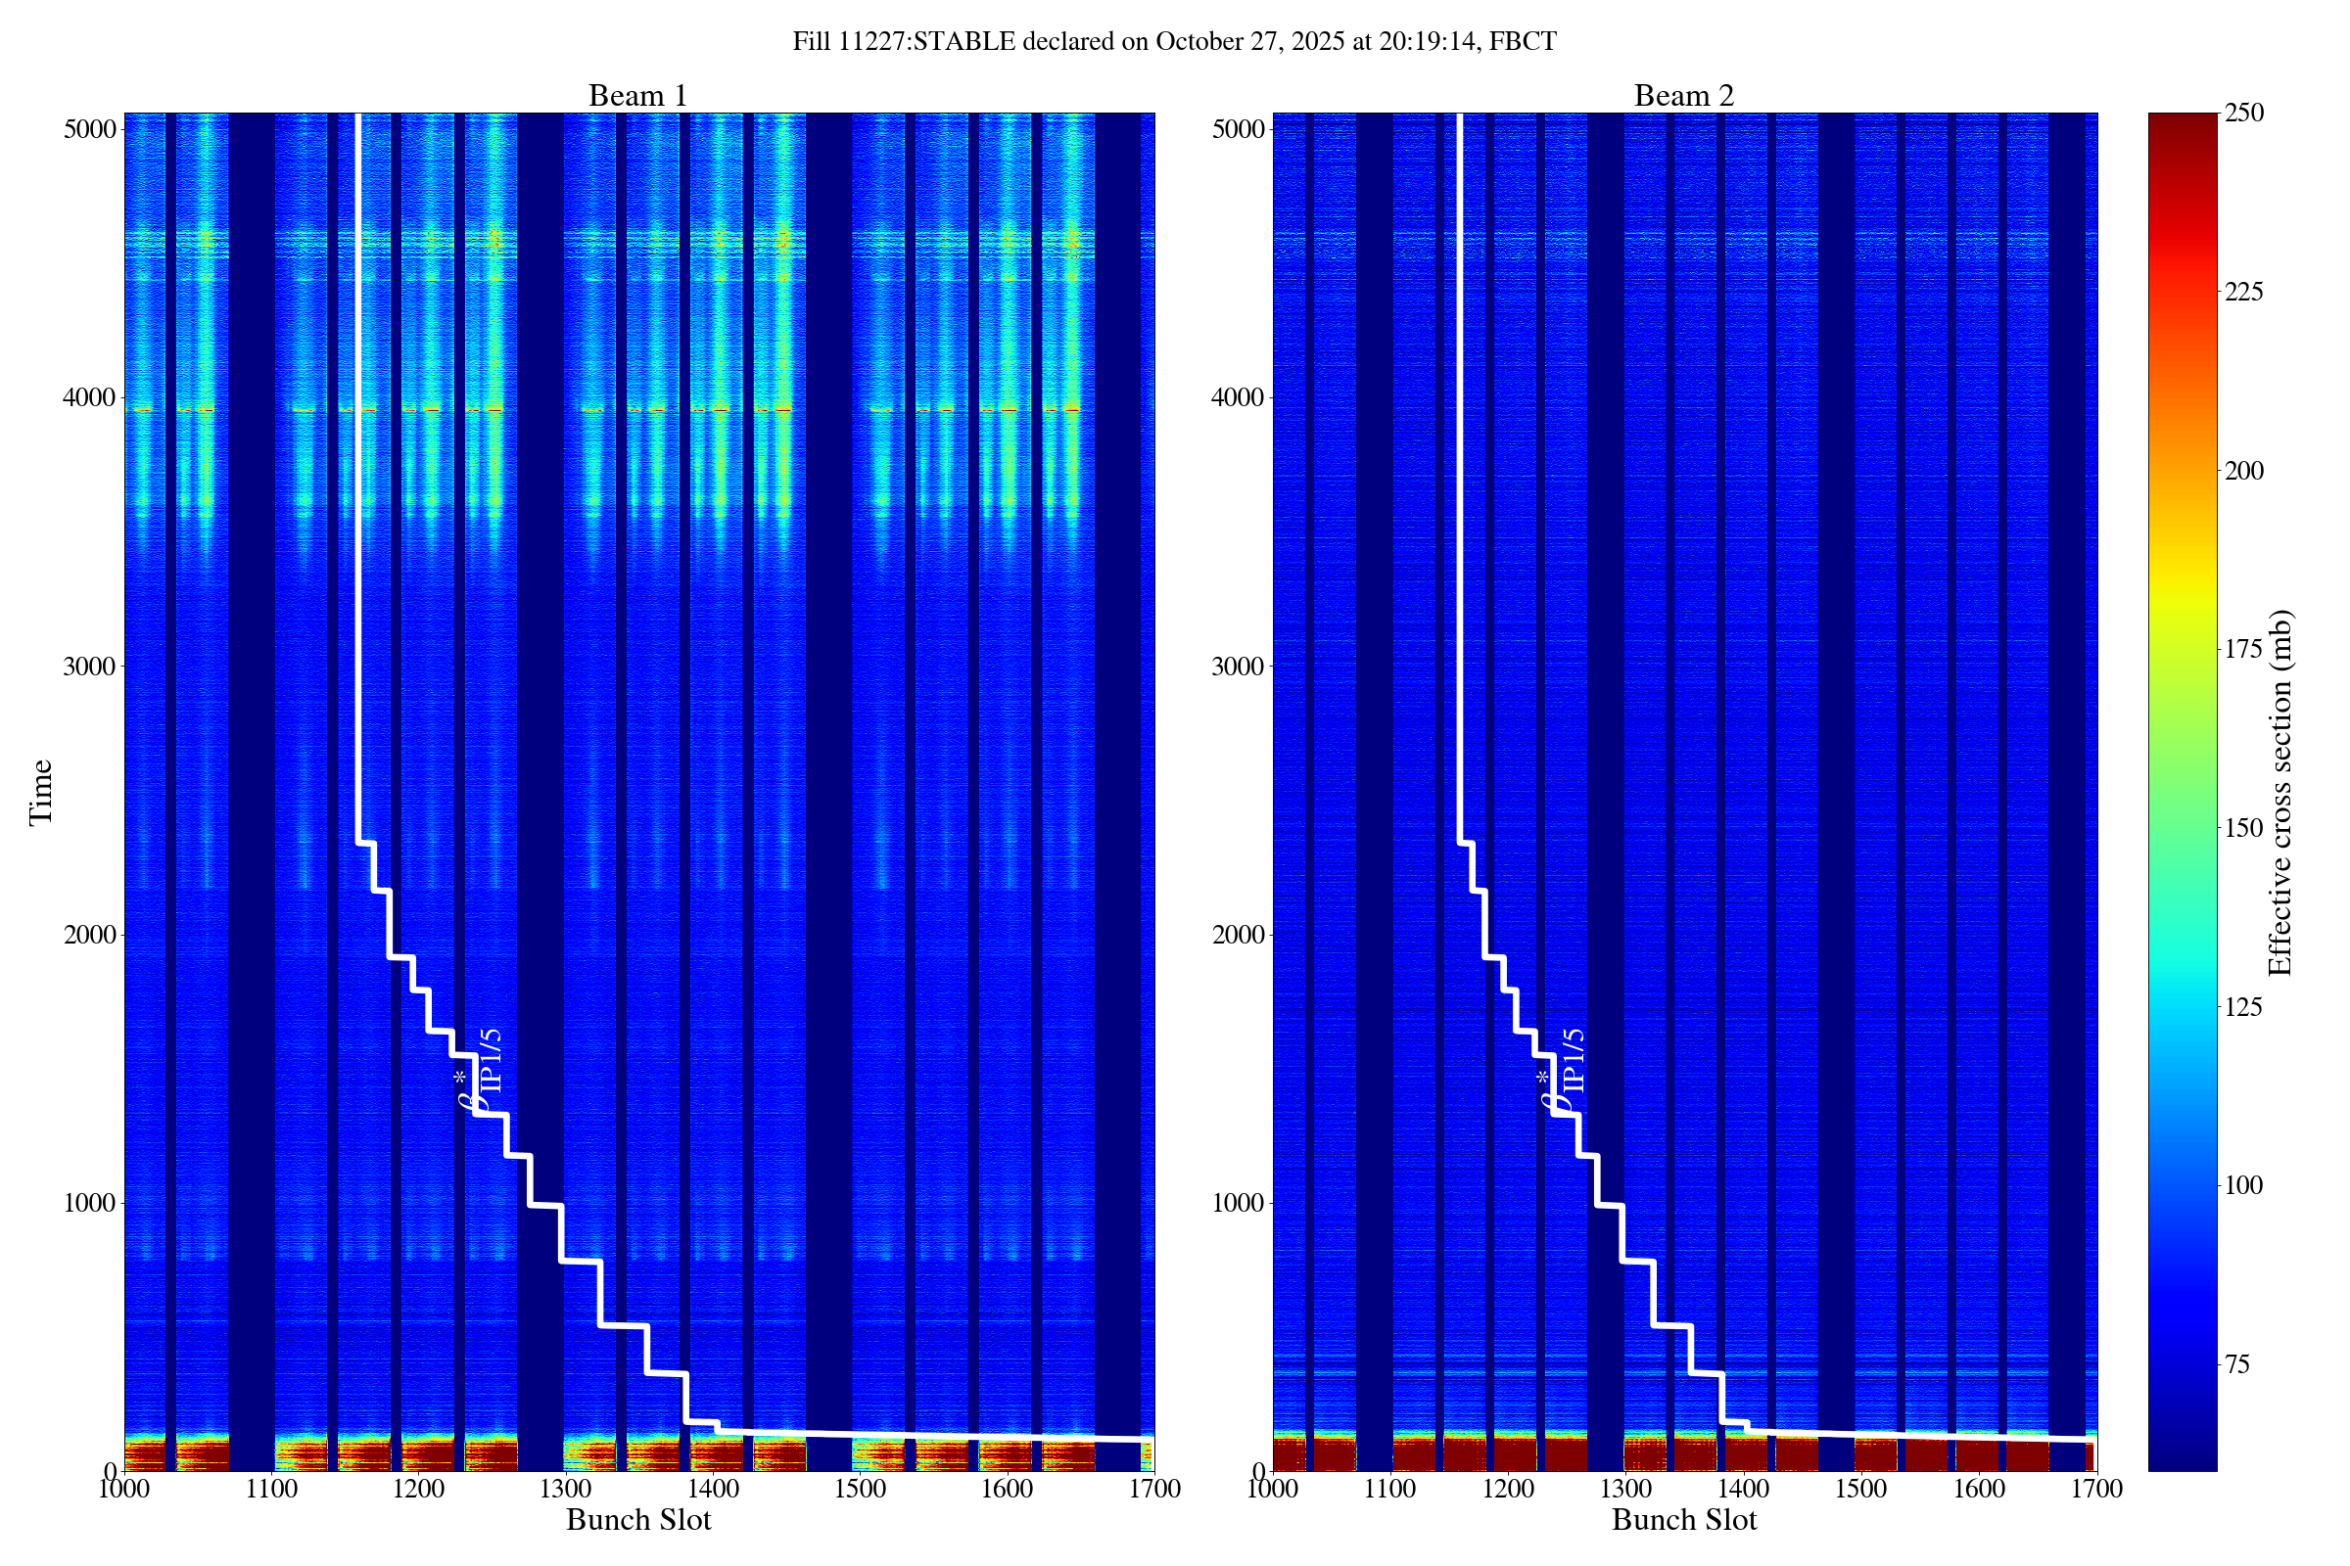Image resolution: width=2350 pixels, height=1566 pixels.
Task: Click the Time y-axis label
Action: point(41,792)
